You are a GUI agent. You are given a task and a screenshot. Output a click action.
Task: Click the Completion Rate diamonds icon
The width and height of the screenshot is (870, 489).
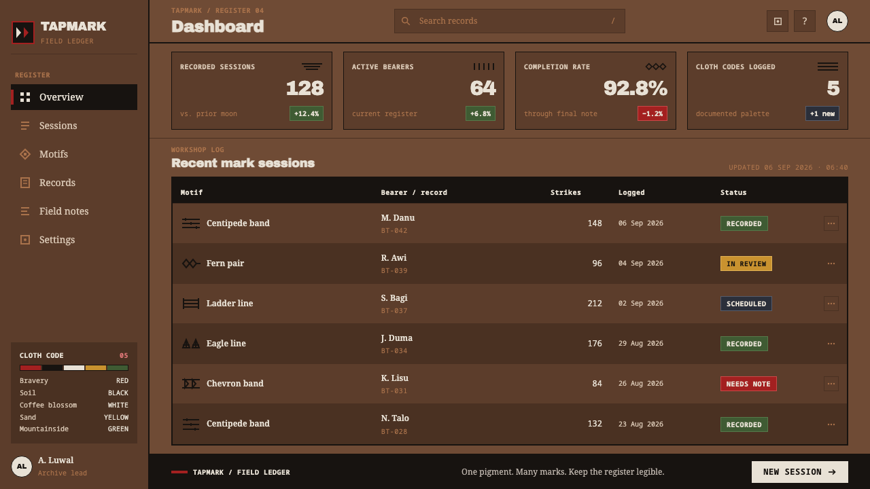[x=656, y=67]
